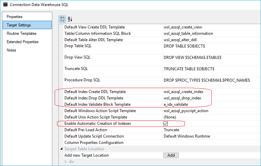Click the database icon in title bar
The width and height of the screenshot is (261, 166).
pos(5,5)
